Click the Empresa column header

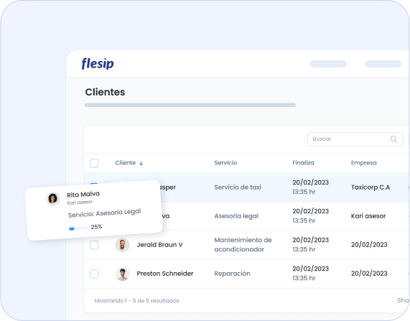tap(364, 163)
